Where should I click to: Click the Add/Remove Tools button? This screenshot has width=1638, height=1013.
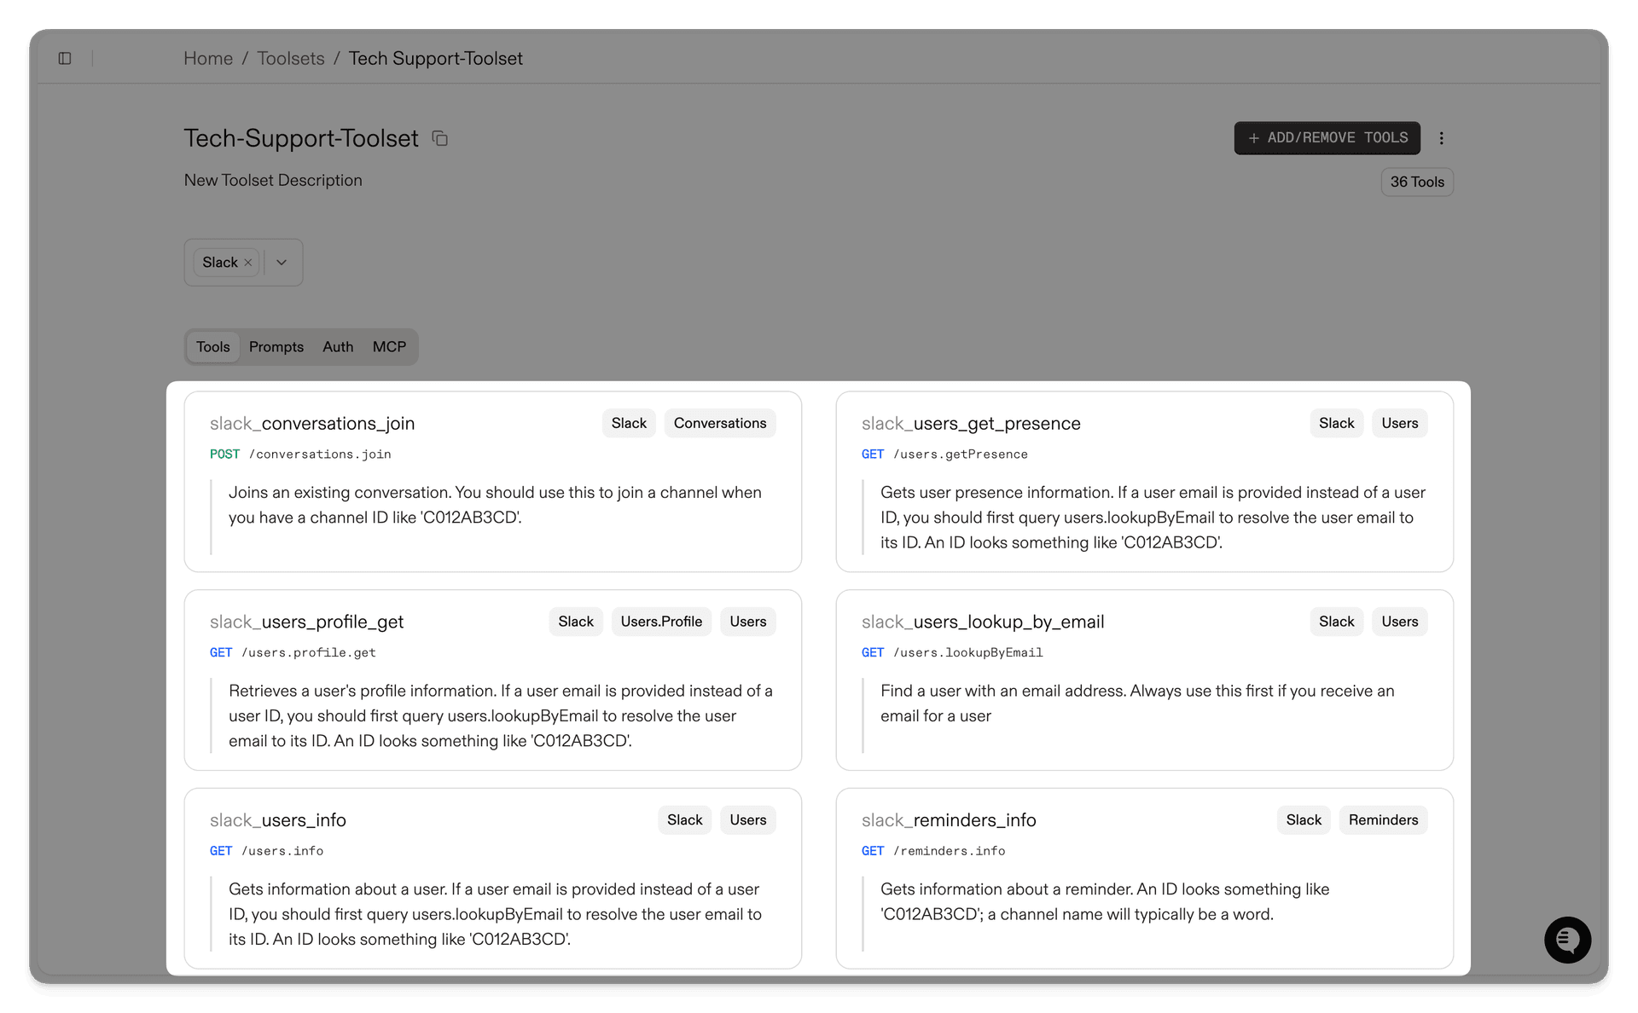pos(1327,138)
